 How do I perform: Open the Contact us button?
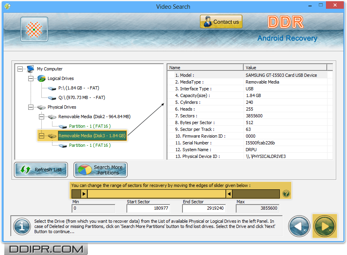click(221, 21)
